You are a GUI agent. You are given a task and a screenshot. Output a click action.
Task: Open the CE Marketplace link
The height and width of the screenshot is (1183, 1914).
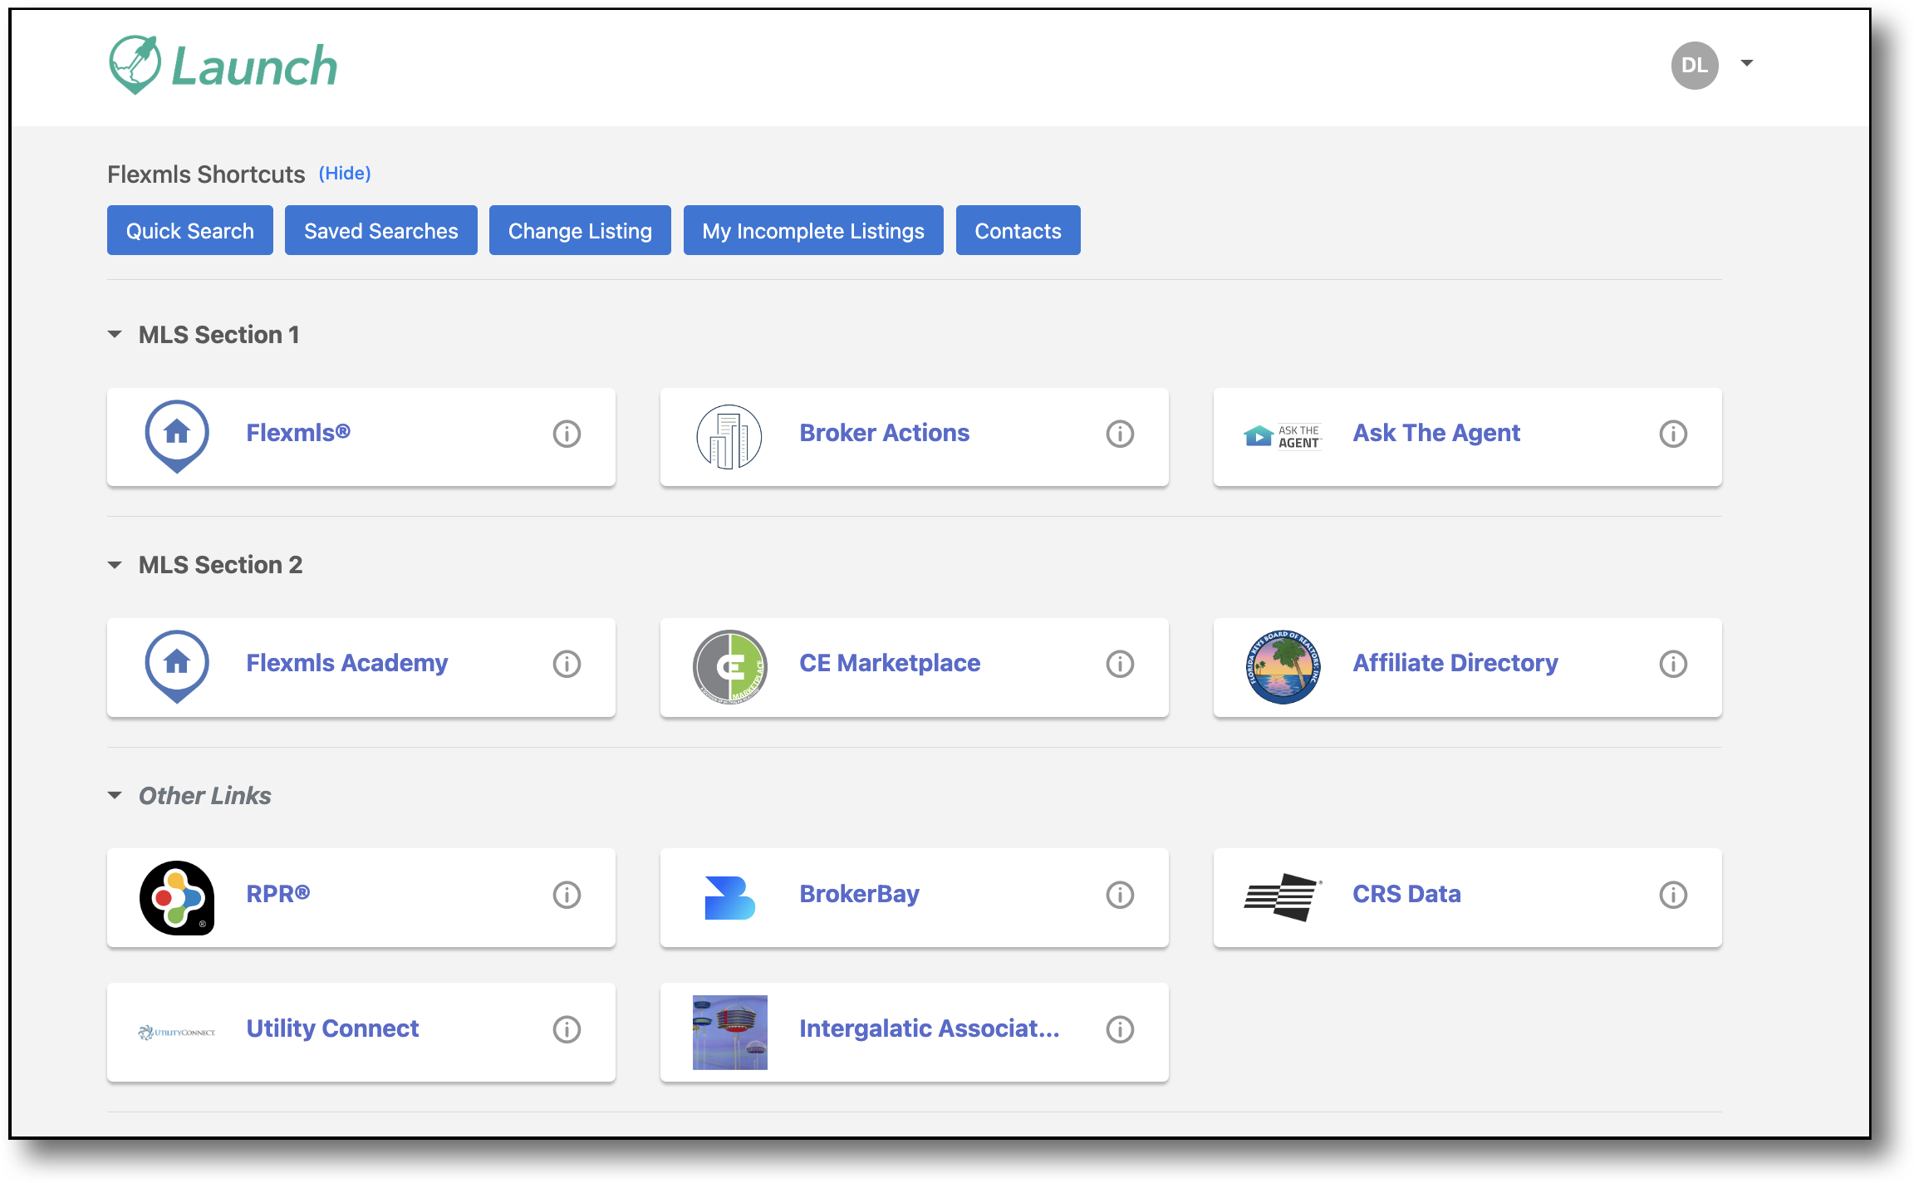[890, 663]
